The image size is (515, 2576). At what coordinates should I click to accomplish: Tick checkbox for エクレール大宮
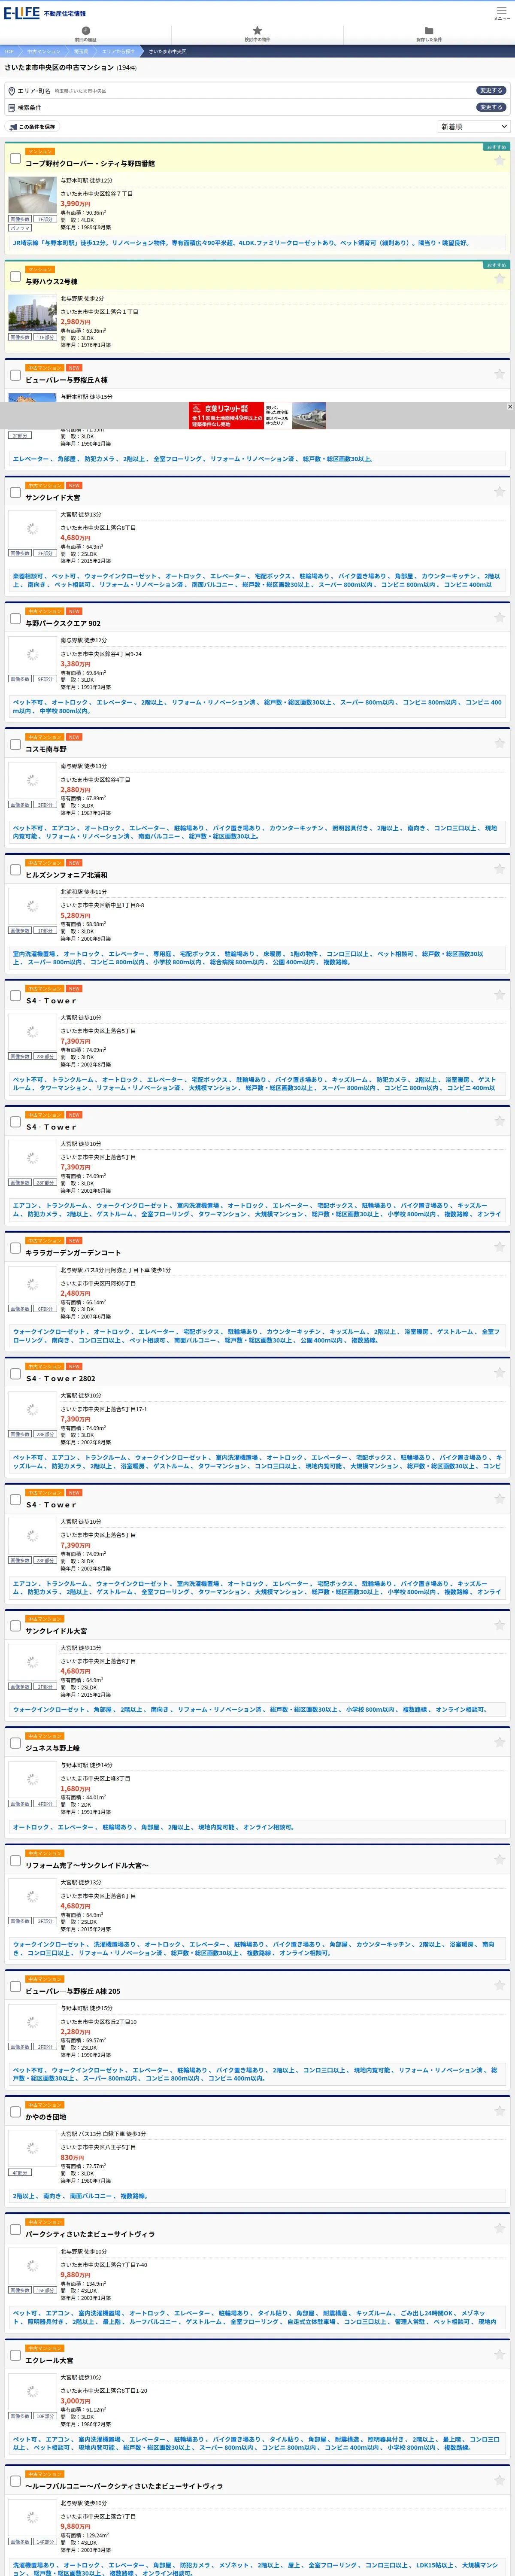point(15,2355)
